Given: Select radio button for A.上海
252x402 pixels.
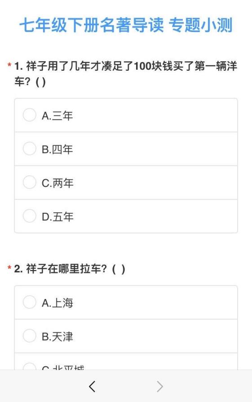Looking at the screenshot, I should point(29,302).
